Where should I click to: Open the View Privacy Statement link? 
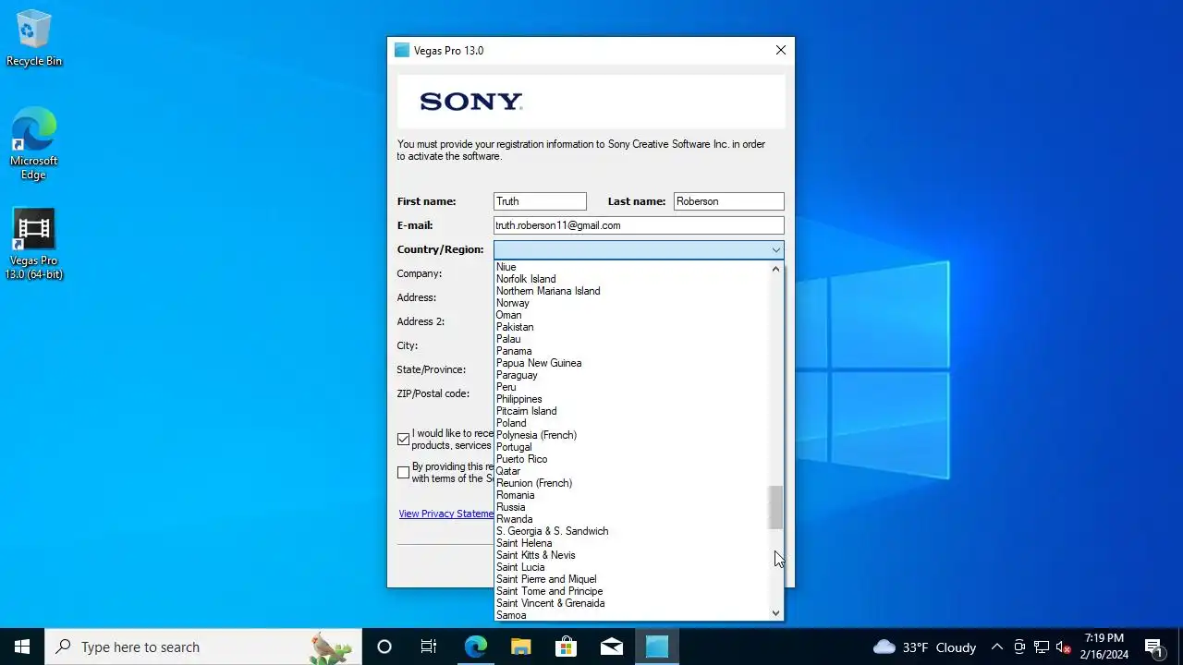click(x=446, y=514)
